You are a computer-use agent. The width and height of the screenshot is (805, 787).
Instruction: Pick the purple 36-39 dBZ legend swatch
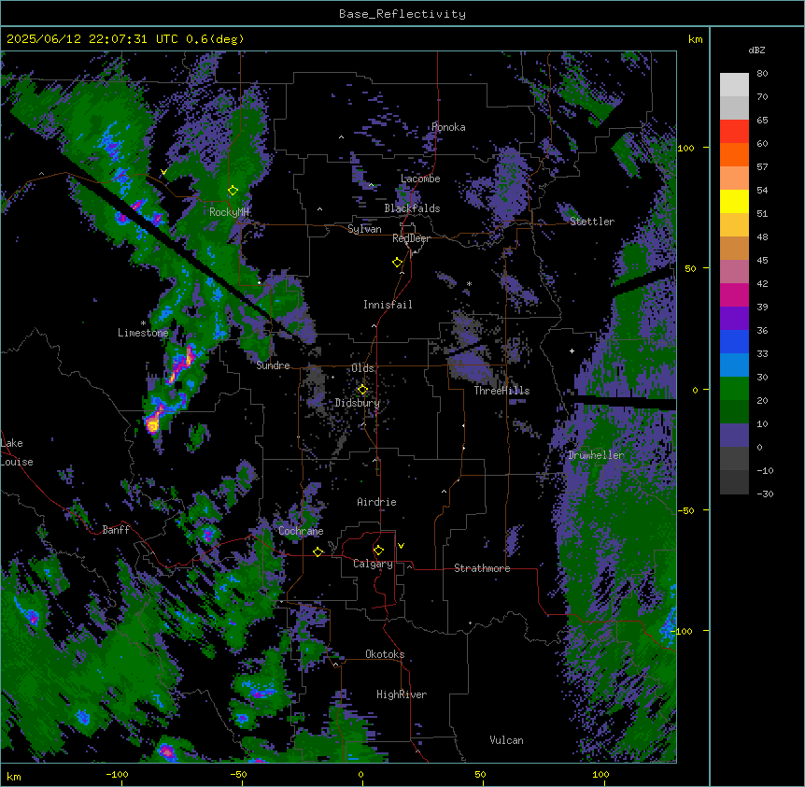click(x=734, y=319)
